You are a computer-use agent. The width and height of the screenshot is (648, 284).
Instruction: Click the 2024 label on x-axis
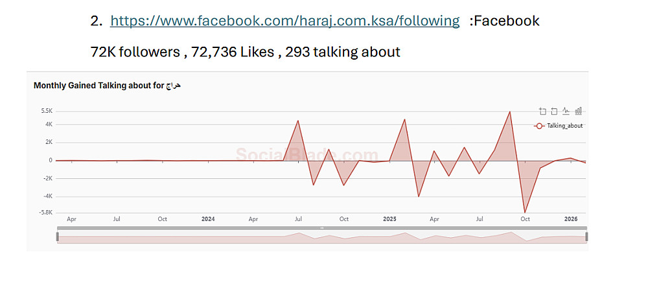click(x=208, y=219)
